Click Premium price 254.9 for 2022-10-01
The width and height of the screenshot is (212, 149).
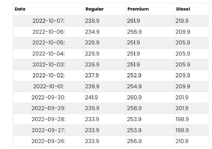point(134,87)
